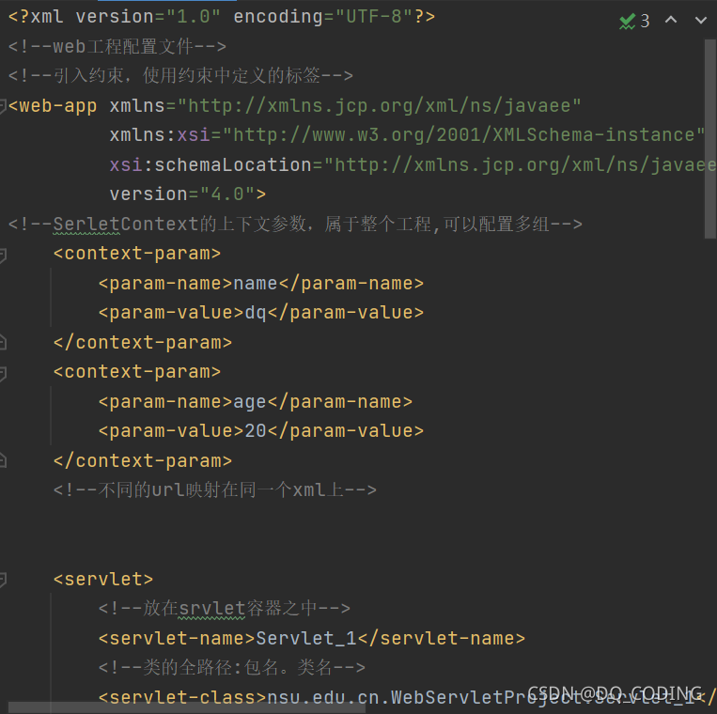717x714 pixels.
Task: Collapse the web-app tag fold marker
Action: tap(2, 106)
